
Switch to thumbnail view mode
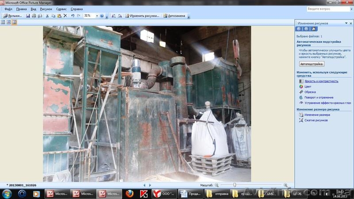coord(3,22)
